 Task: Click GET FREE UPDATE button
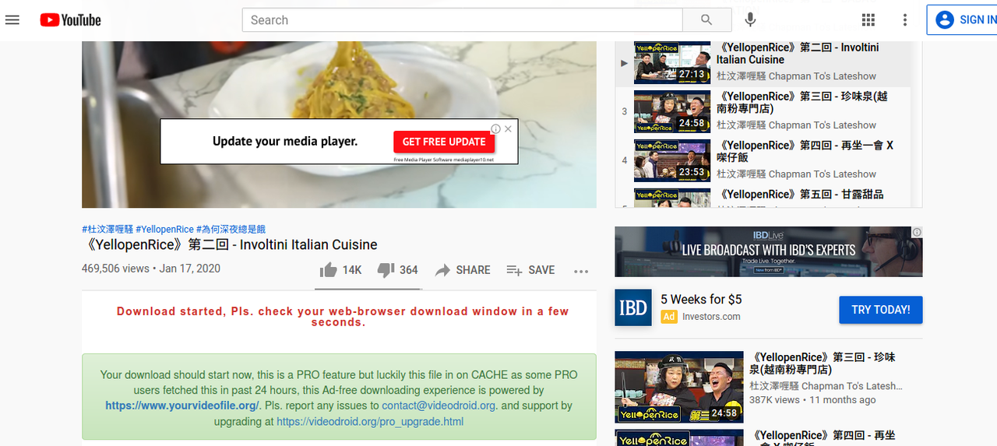click(x=444, y=142)
